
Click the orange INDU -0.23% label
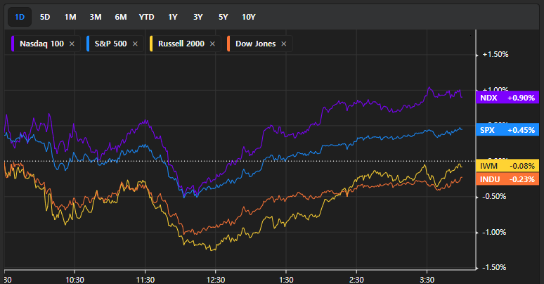[507, 179]
